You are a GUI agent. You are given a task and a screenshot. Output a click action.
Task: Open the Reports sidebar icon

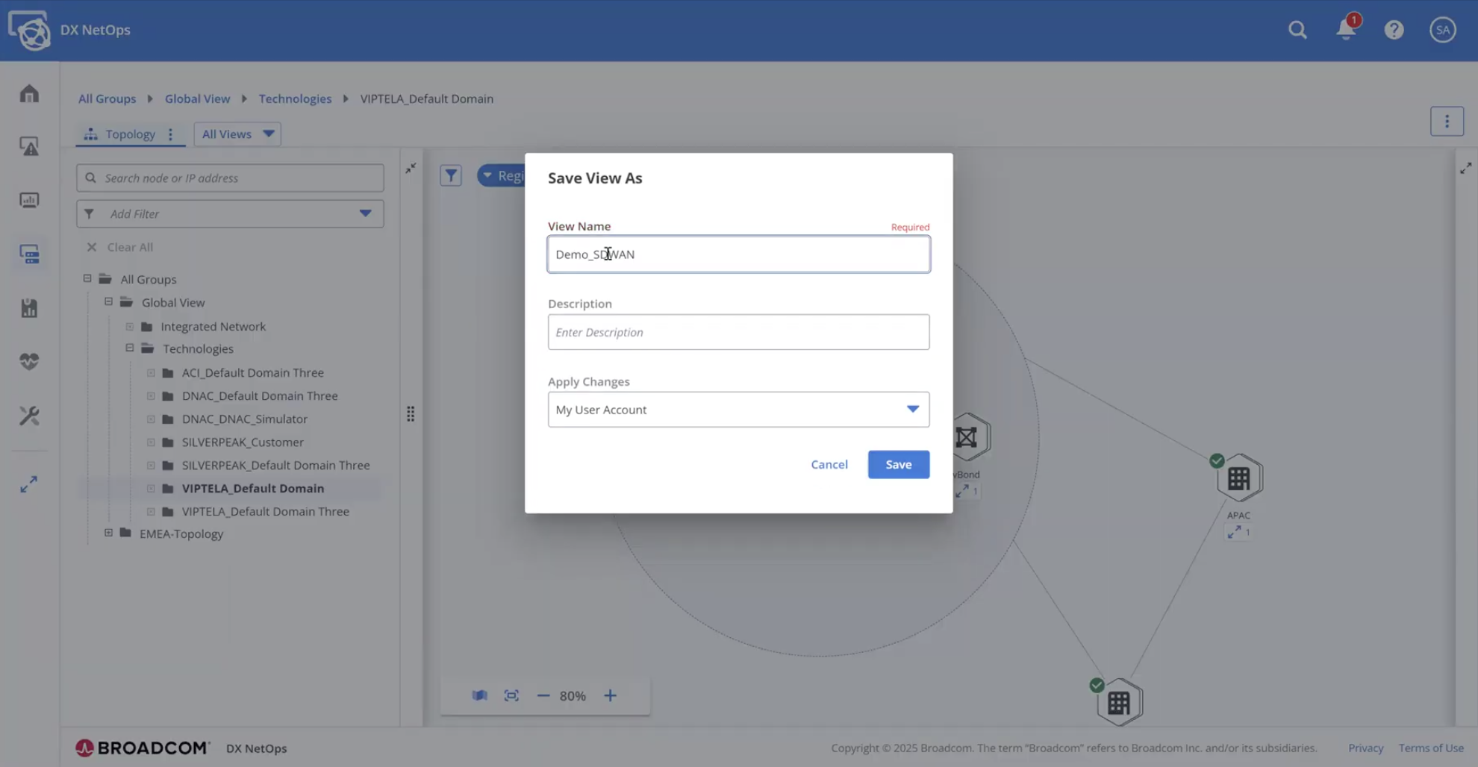[29, 307]
